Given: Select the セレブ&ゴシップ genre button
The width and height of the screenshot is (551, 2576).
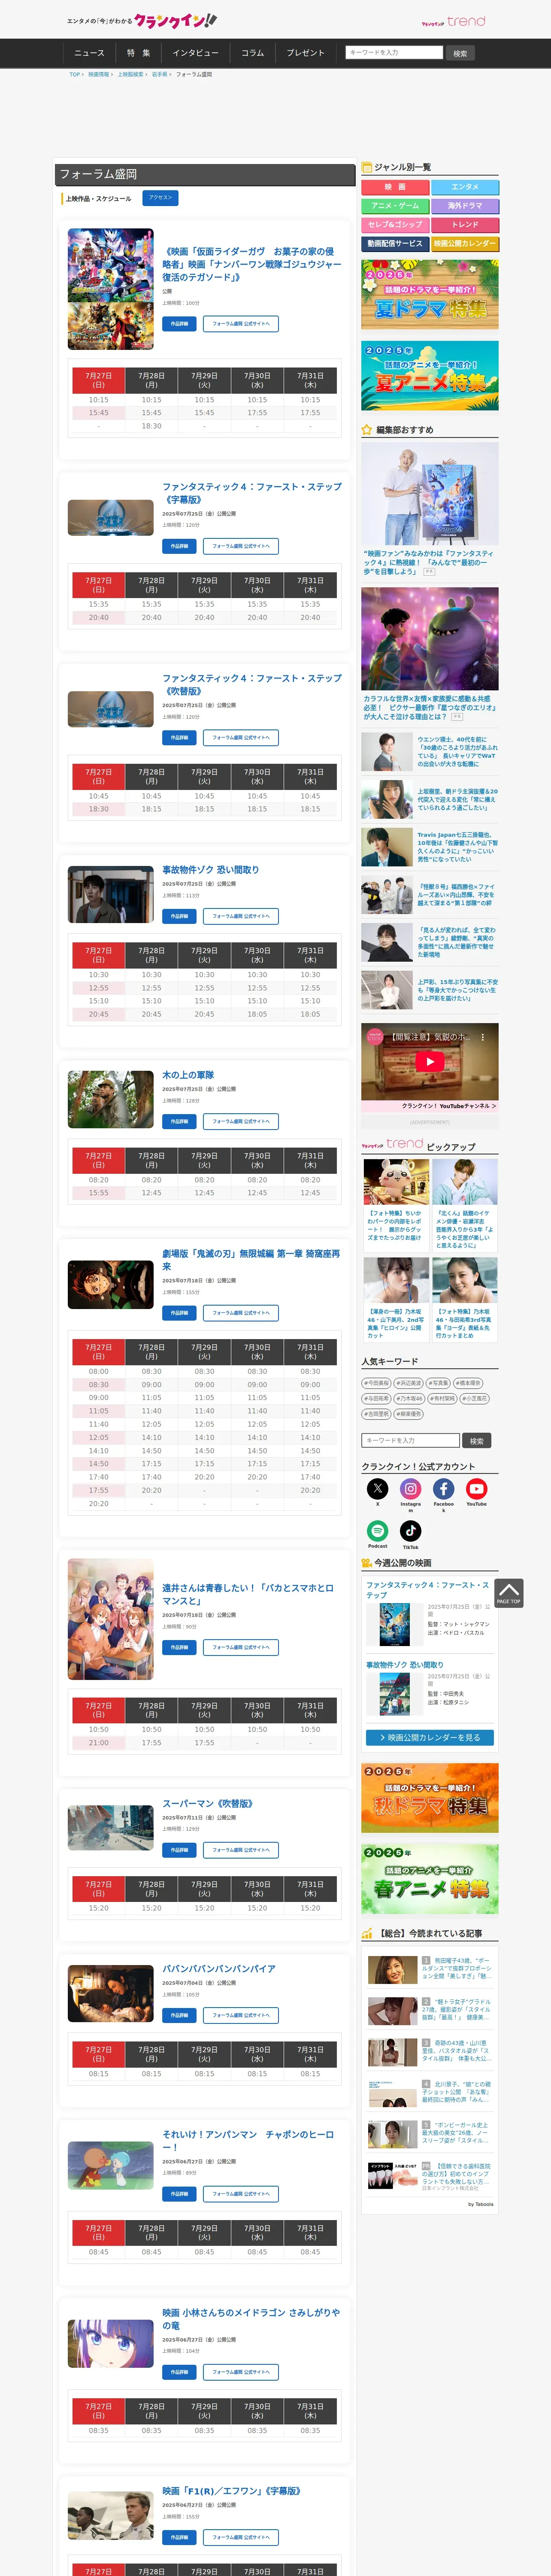Looking at the screenshot, I should (x=395, y=225).
